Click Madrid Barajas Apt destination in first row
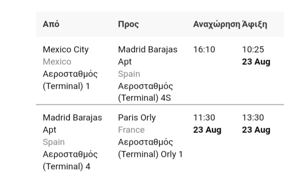 (148, 55)
